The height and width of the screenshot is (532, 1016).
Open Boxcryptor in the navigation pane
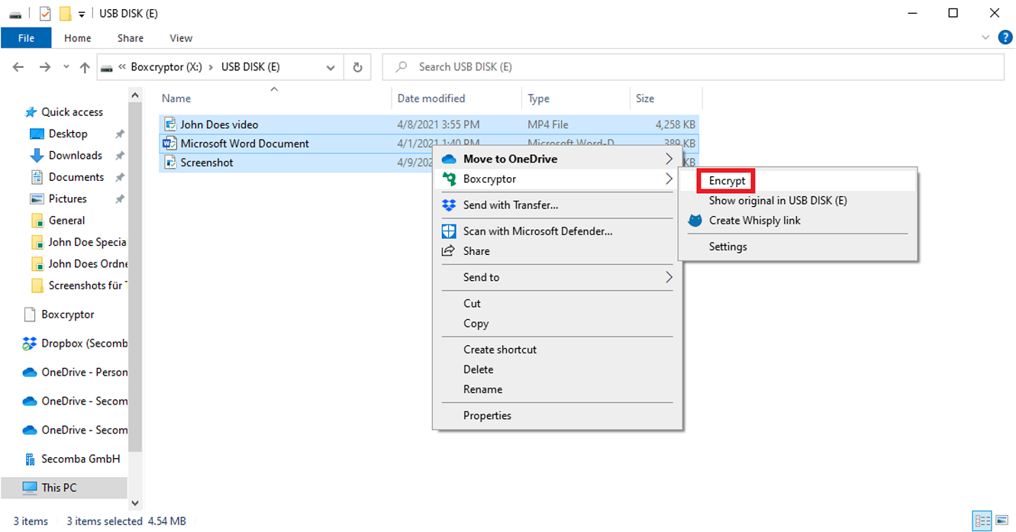[x=67, y=314]
